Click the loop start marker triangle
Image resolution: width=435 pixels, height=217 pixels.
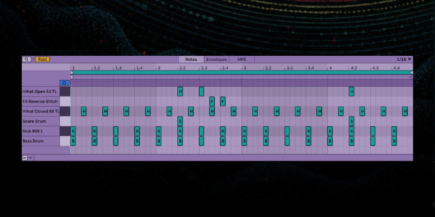tap(72, 72)
